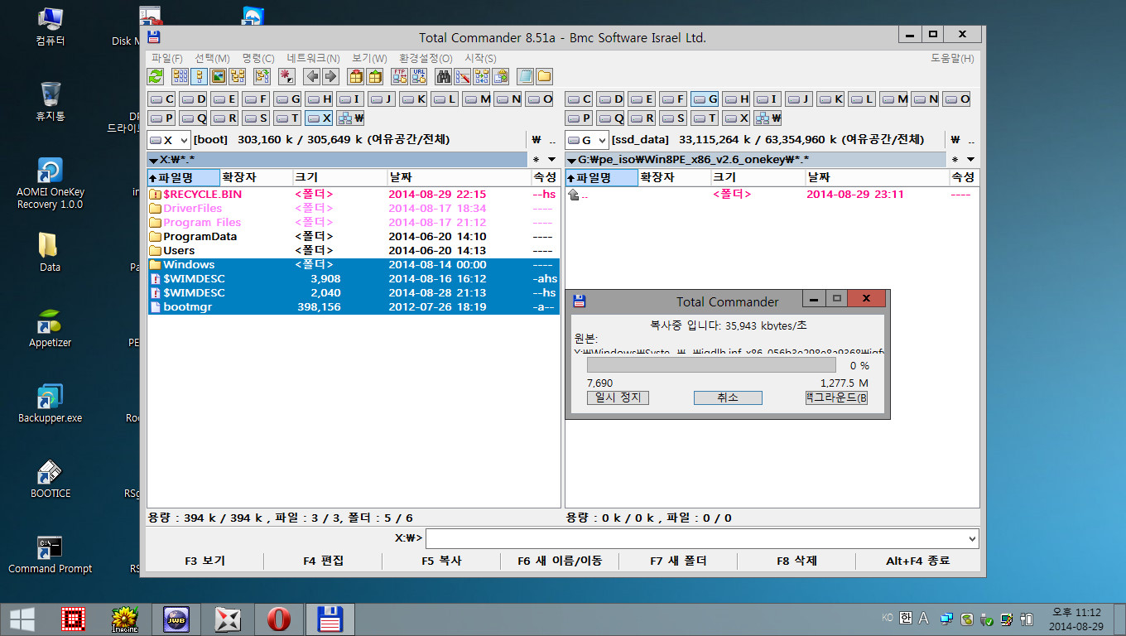Open the 파일(F) menu
This screenshot has width=1126, height=636.
click(167, 59)
